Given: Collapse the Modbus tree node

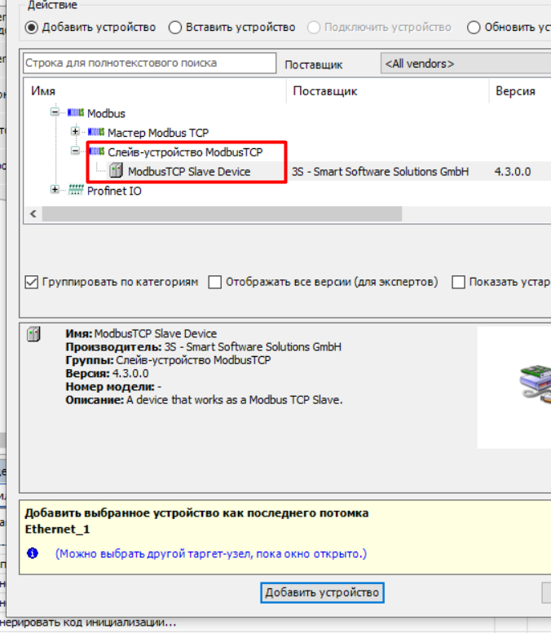Looking at the screenshot, I should (x=55, y=113).
